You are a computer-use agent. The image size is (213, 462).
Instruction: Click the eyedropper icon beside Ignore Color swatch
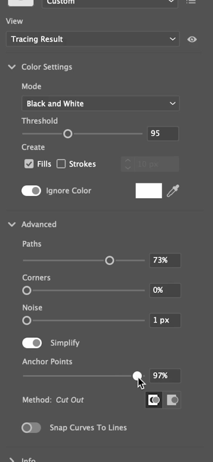pos(173,191)
